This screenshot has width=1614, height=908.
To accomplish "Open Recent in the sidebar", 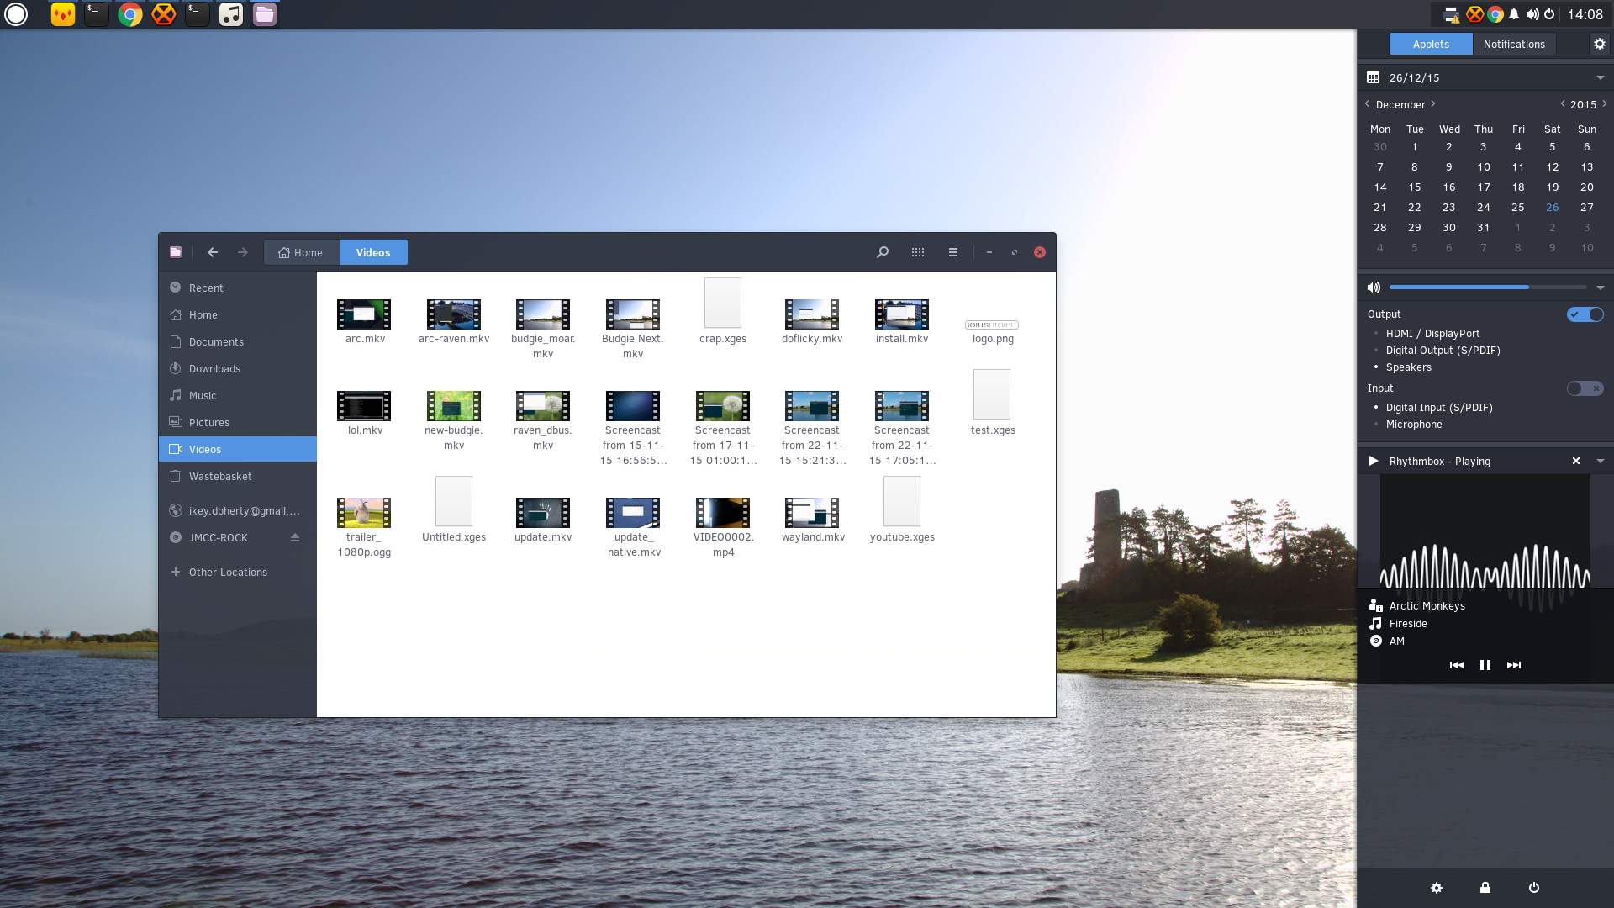I will coord(238,288).
